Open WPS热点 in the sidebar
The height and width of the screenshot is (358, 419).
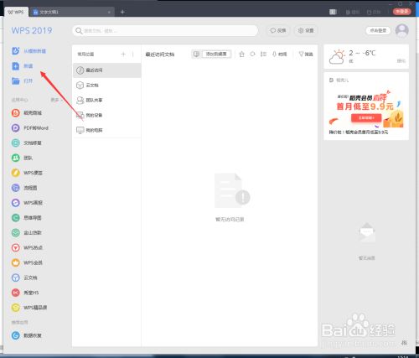27,247
